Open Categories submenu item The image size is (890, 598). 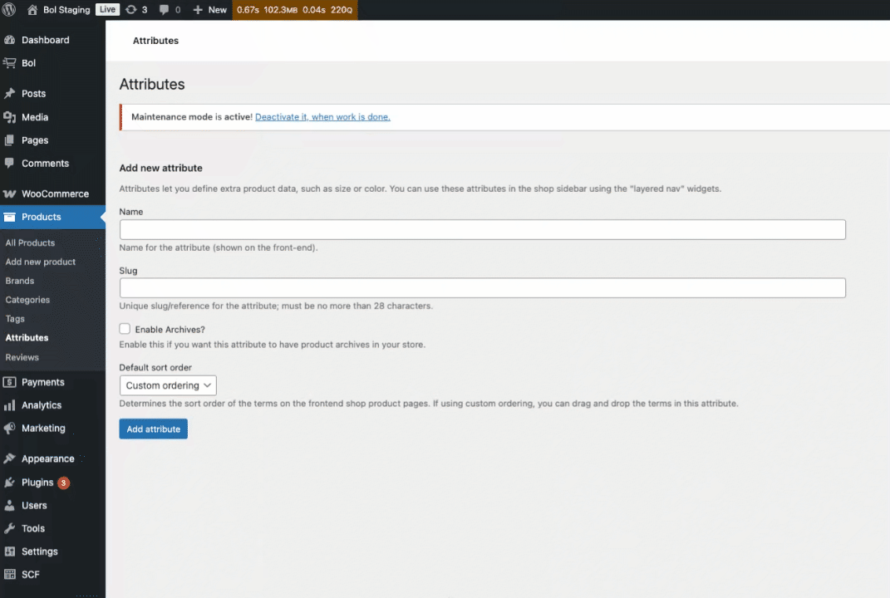tap(27, 300)
